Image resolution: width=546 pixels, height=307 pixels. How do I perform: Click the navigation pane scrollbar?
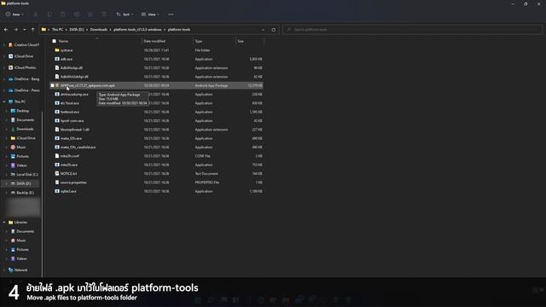pos(43,194)
